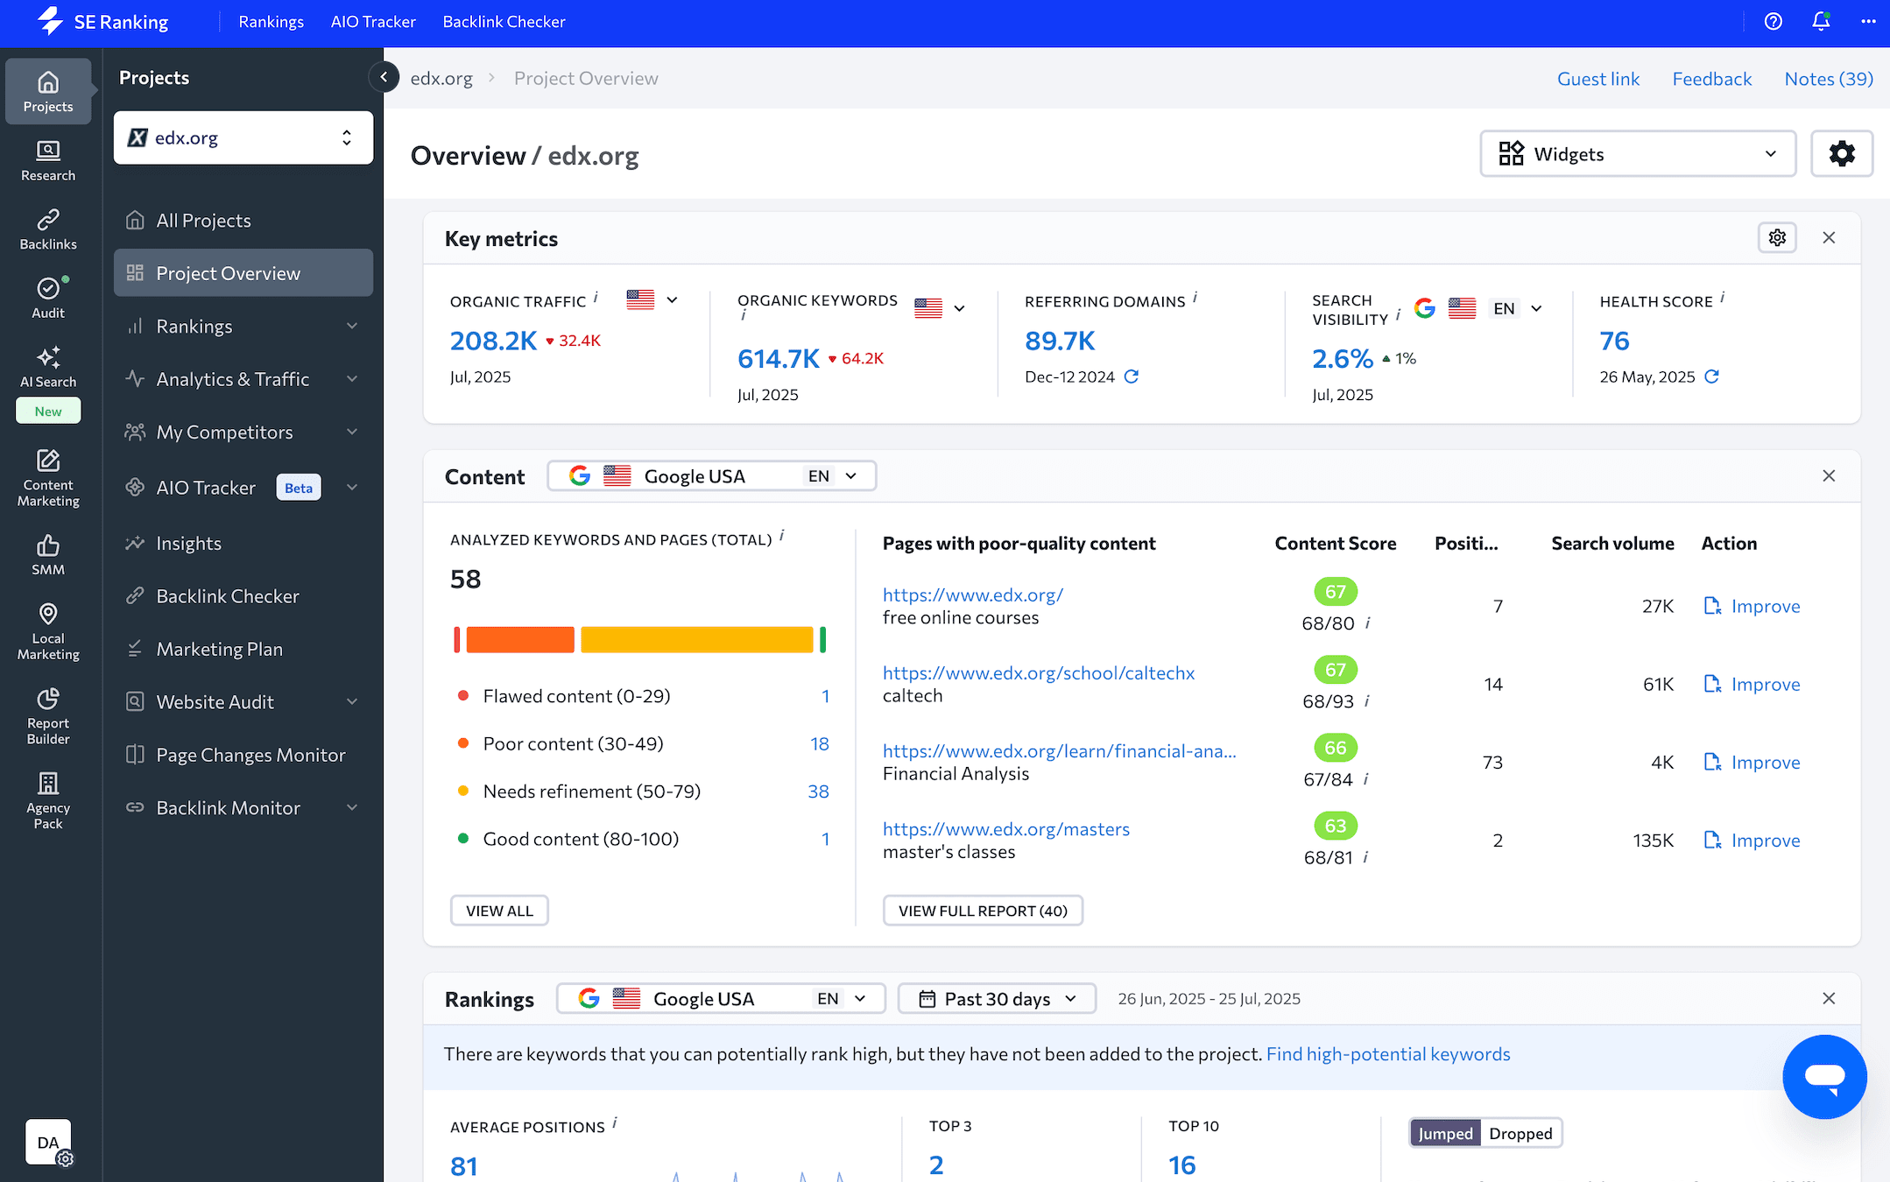Viewport: 1890px width, 1182px height.
Task: Open the AI Search tool
Action: pyautogui.click(x=48, y=365)
